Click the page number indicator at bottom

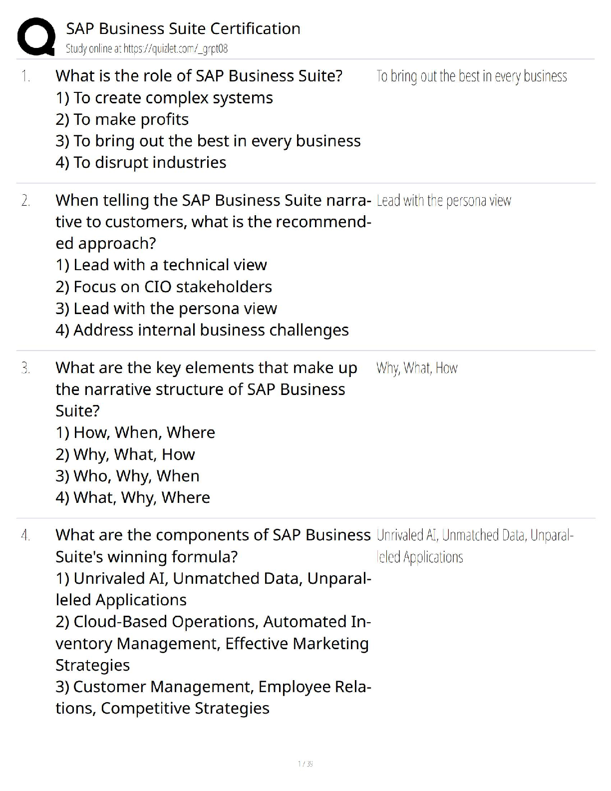click(x=305, y=764)
